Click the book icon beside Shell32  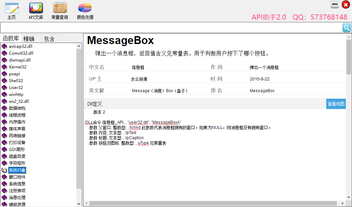tap(4, 81)
